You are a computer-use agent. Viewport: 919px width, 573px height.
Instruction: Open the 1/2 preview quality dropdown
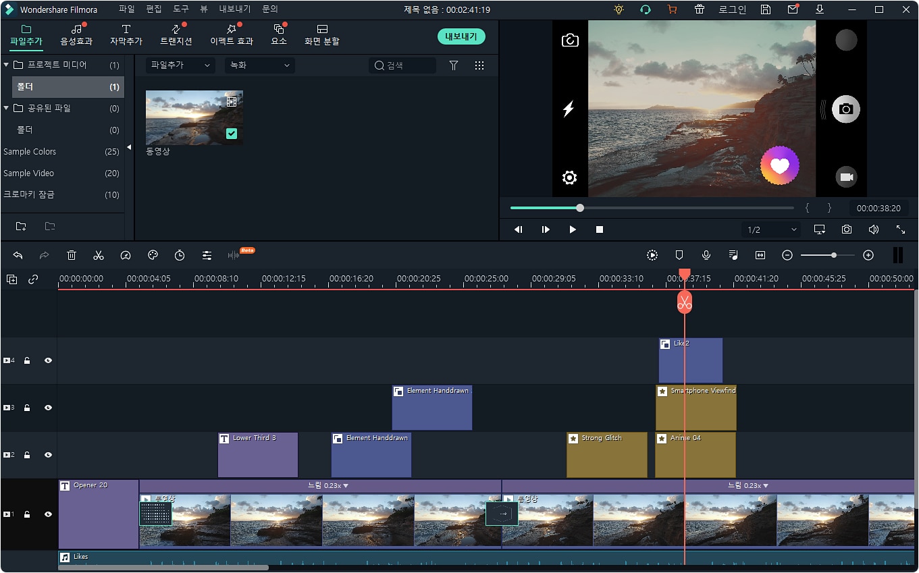771,230
